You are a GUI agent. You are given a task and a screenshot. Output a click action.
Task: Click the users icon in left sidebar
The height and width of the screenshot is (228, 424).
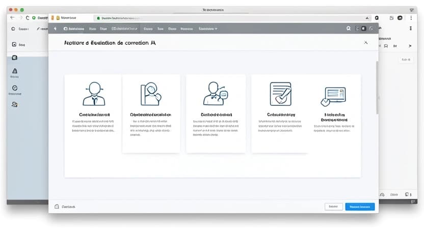tap(15, 104)
